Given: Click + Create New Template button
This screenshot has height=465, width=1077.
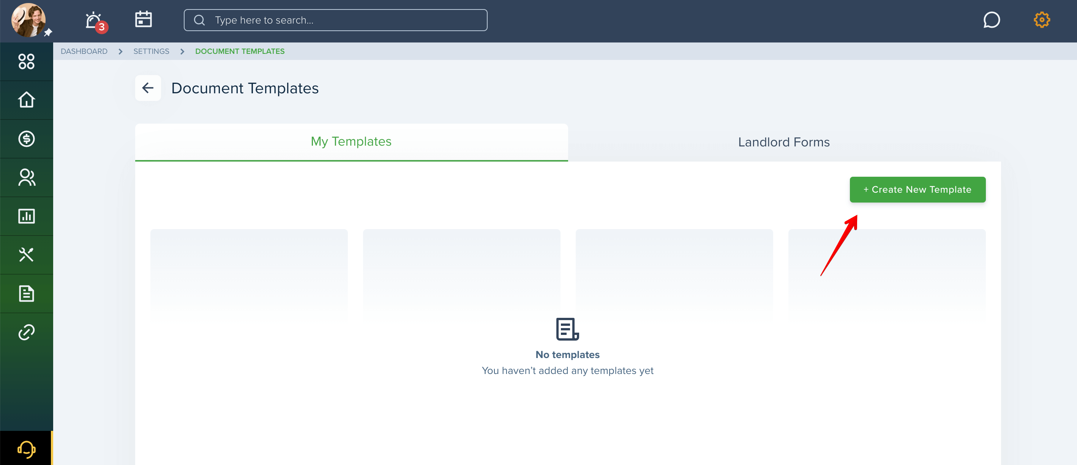Looking at the screenshot, I should tap(918, 190).
